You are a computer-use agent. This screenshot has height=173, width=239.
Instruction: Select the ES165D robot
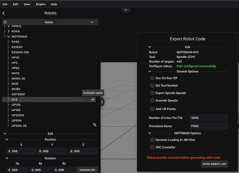[17, 47]
